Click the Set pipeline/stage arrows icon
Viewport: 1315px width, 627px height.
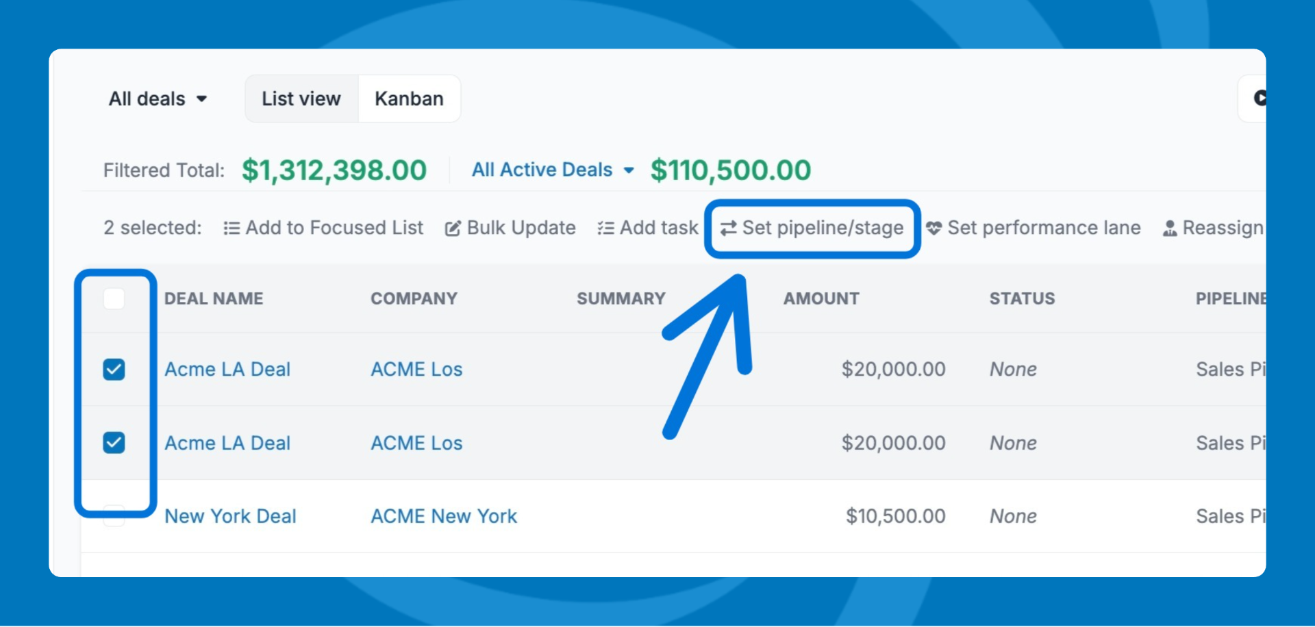(728, 229)
